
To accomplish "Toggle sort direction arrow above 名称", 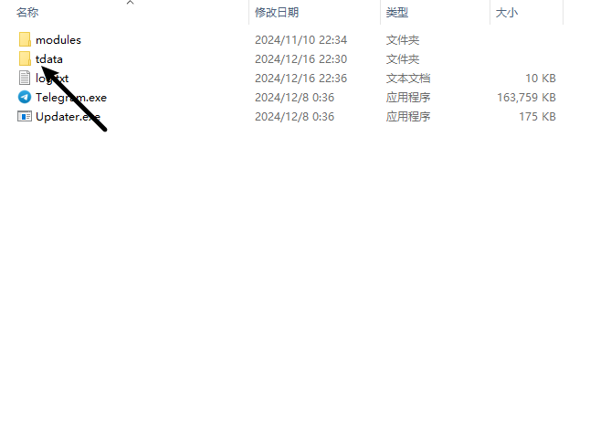I will pos(131,3).
